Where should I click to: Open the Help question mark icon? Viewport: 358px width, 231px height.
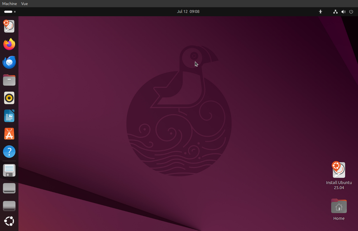(x=9, y=152)
